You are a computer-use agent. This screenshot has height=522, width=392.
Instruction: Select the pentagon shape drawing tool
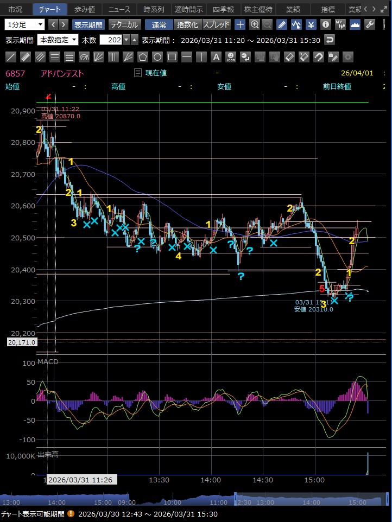pyautogui.click(x=143, y=57)
